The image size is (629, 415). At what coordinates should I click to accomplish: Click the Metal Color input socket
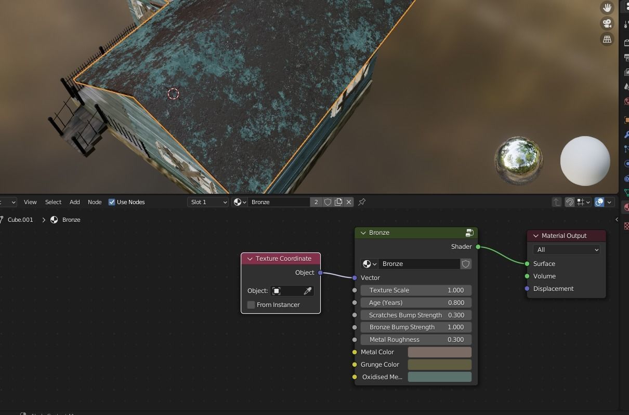click(355, 352)
